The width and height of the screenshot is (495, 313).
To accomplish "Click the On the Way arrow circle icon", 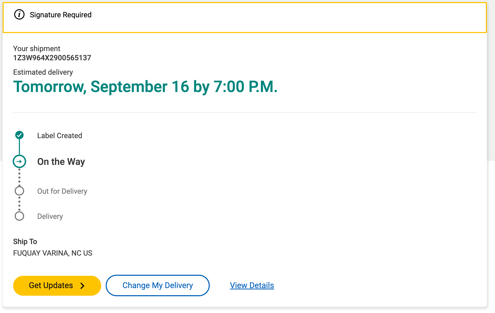I will (x=19, y=161).
